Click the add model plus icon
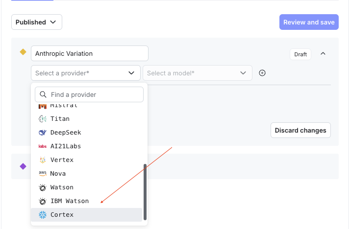The width and height of the screenshot is (349, 229). [x=262, y=73]
